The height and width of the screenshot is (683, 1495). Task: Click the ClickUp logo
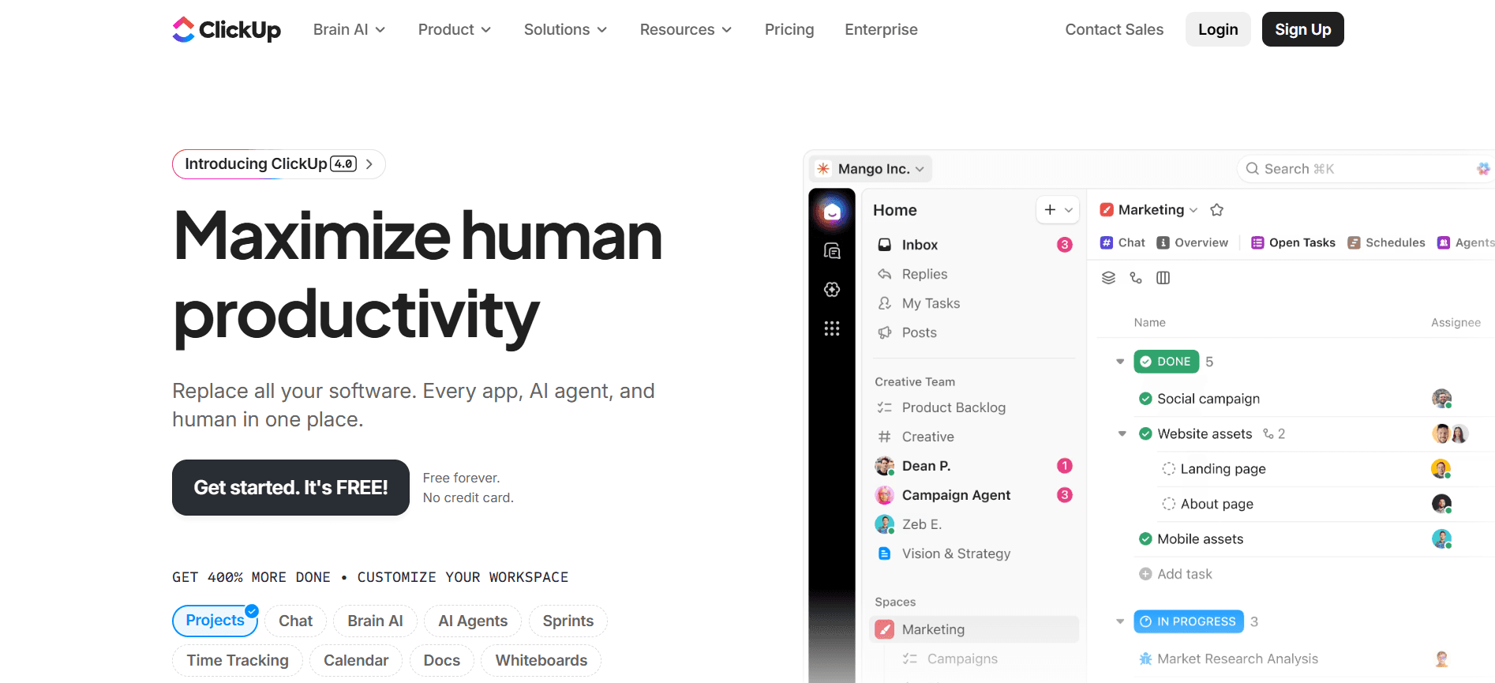coord(227,29)
